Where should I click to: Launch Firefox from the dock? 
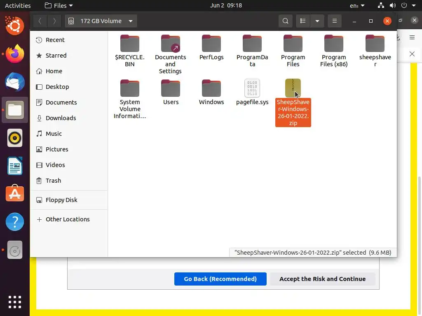tap(15, 54)
